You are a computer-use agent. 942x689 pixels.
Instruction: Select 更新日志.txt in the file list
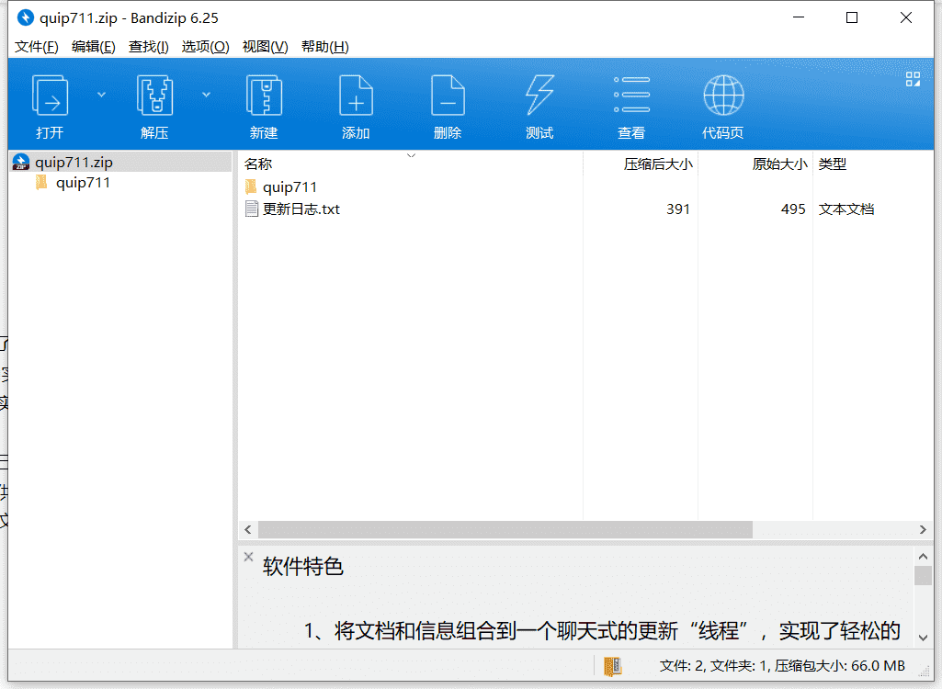click(301, 209)
